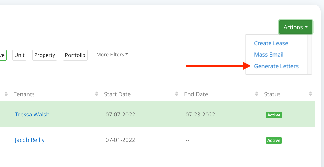The image size is (324, 167).
Task: Toggle the Property filter button
Action: [44, 55]
